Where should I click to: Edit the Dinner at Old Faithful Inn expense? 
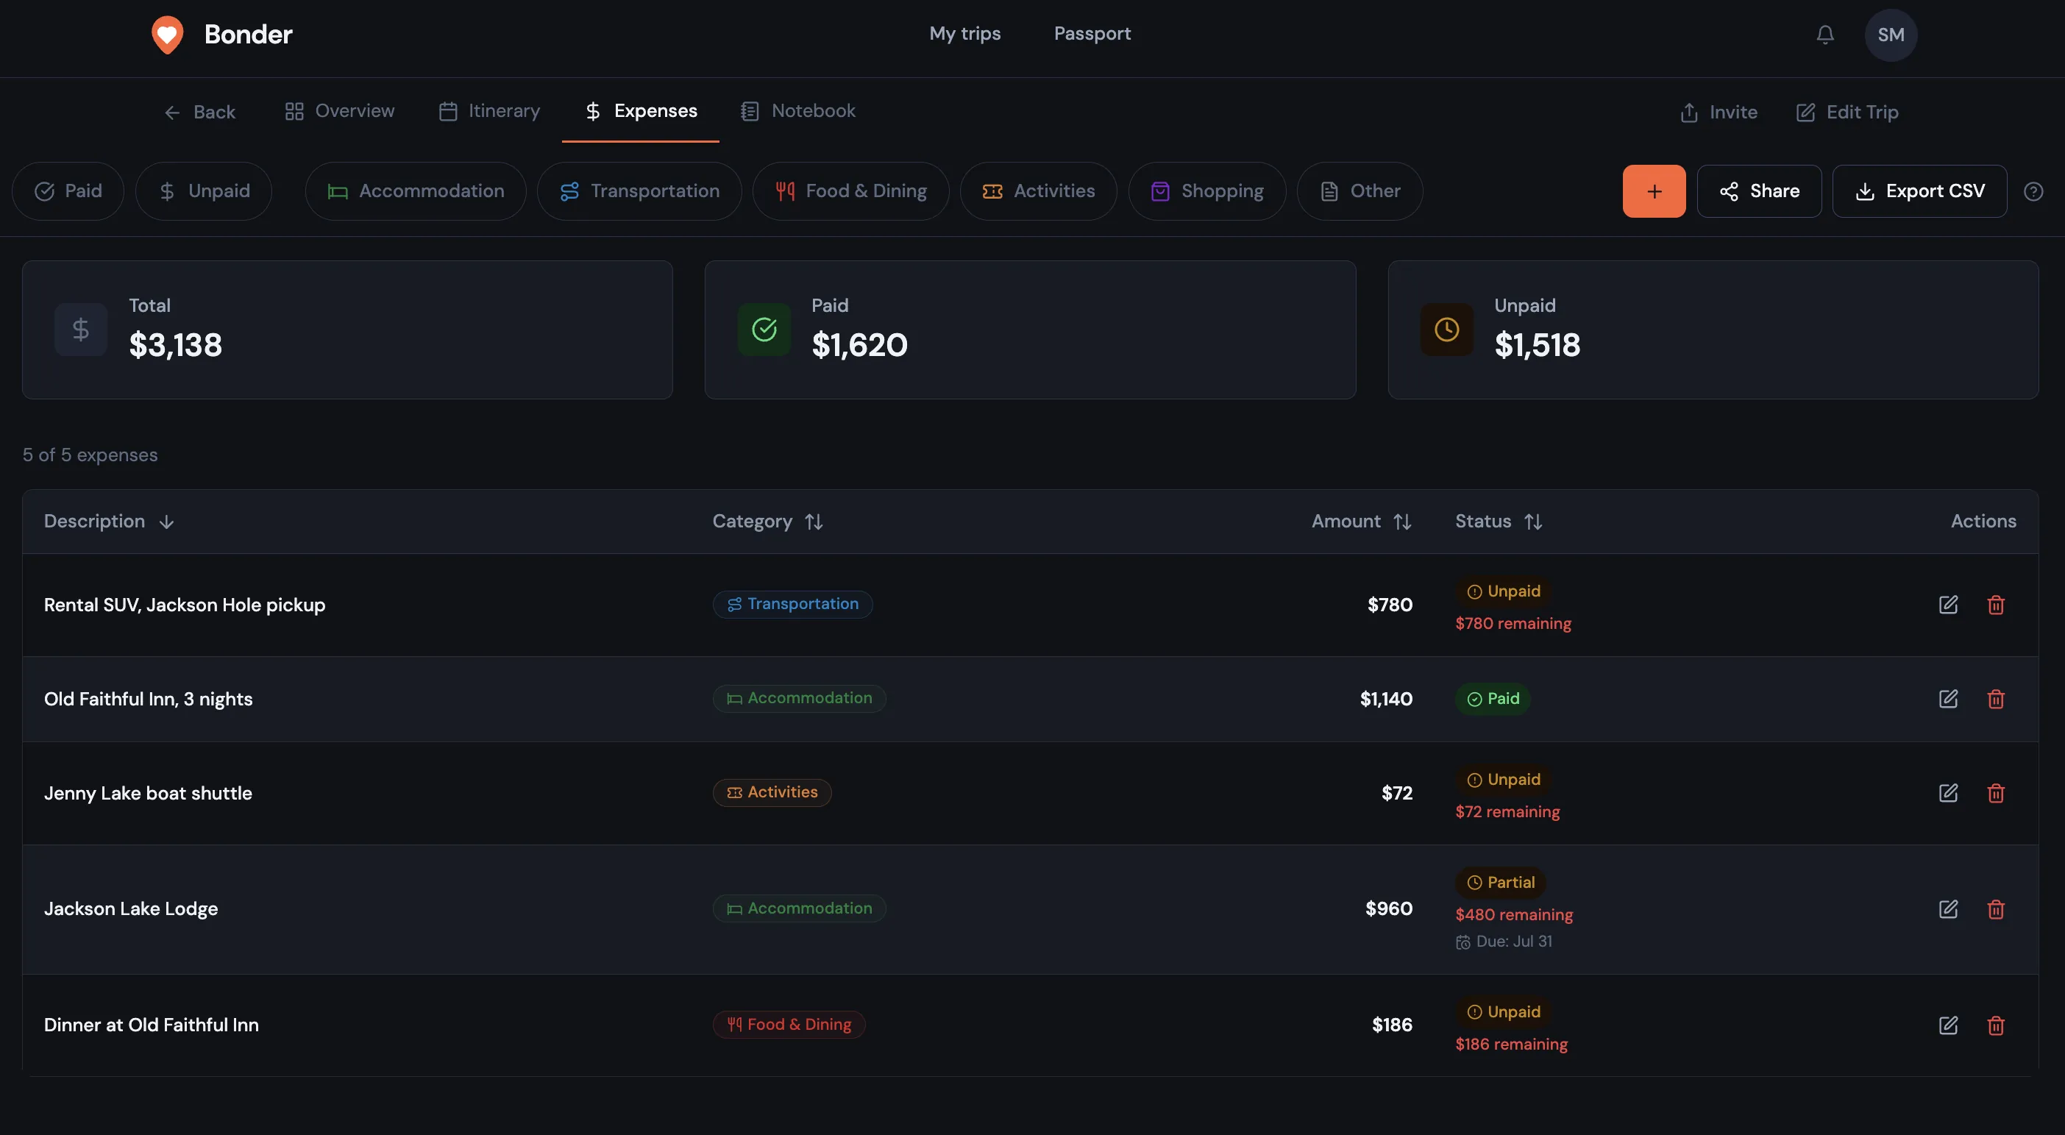(1948, 1025)
